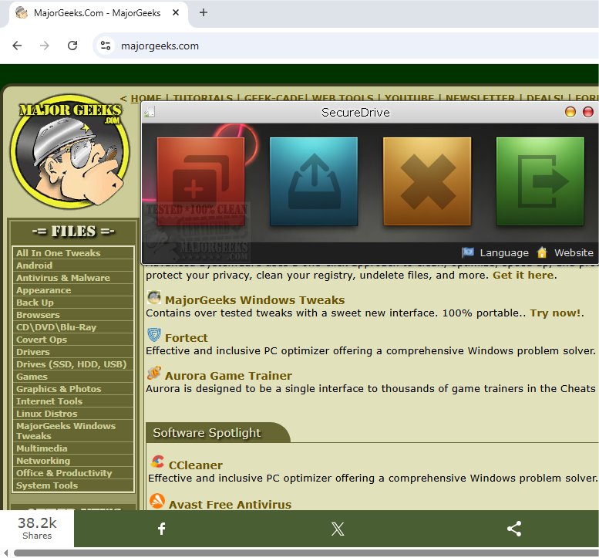Image resolution: width=599 pixels, height=558 pixels.
Task: Open sidebar MajorGeeks Windows Tweaks category
Action: pos(72,431)
